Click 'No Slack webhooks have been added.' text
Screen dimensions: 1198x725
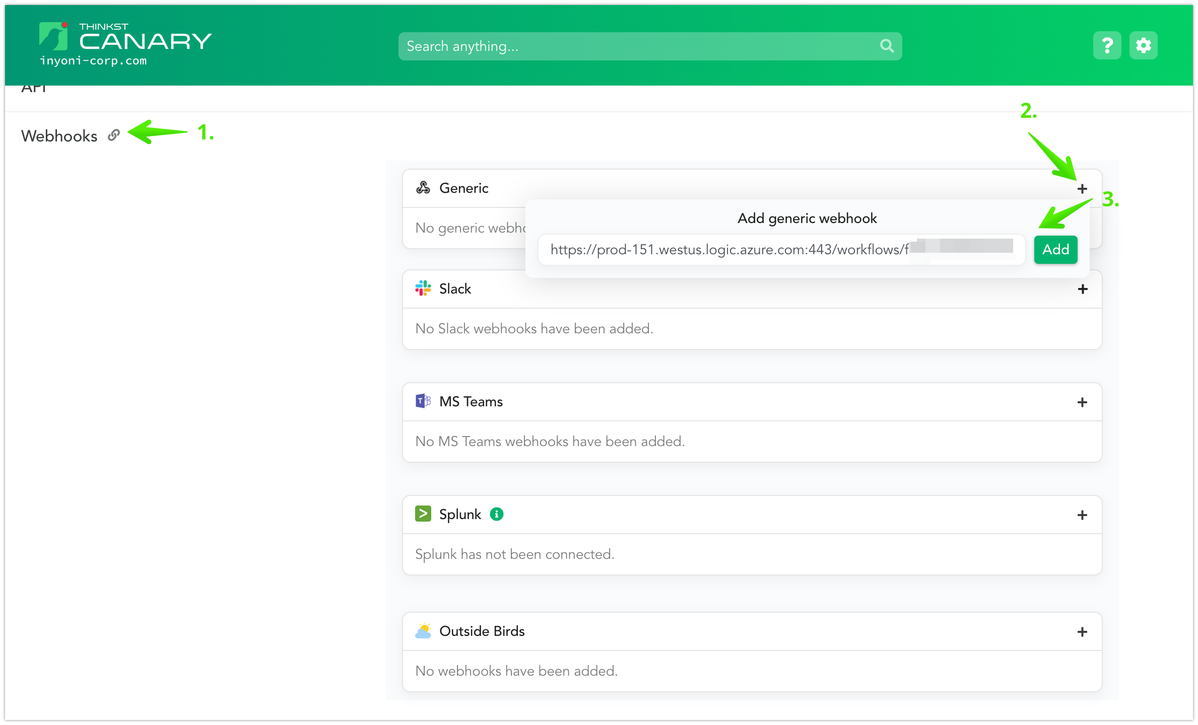tap(534, 328)
